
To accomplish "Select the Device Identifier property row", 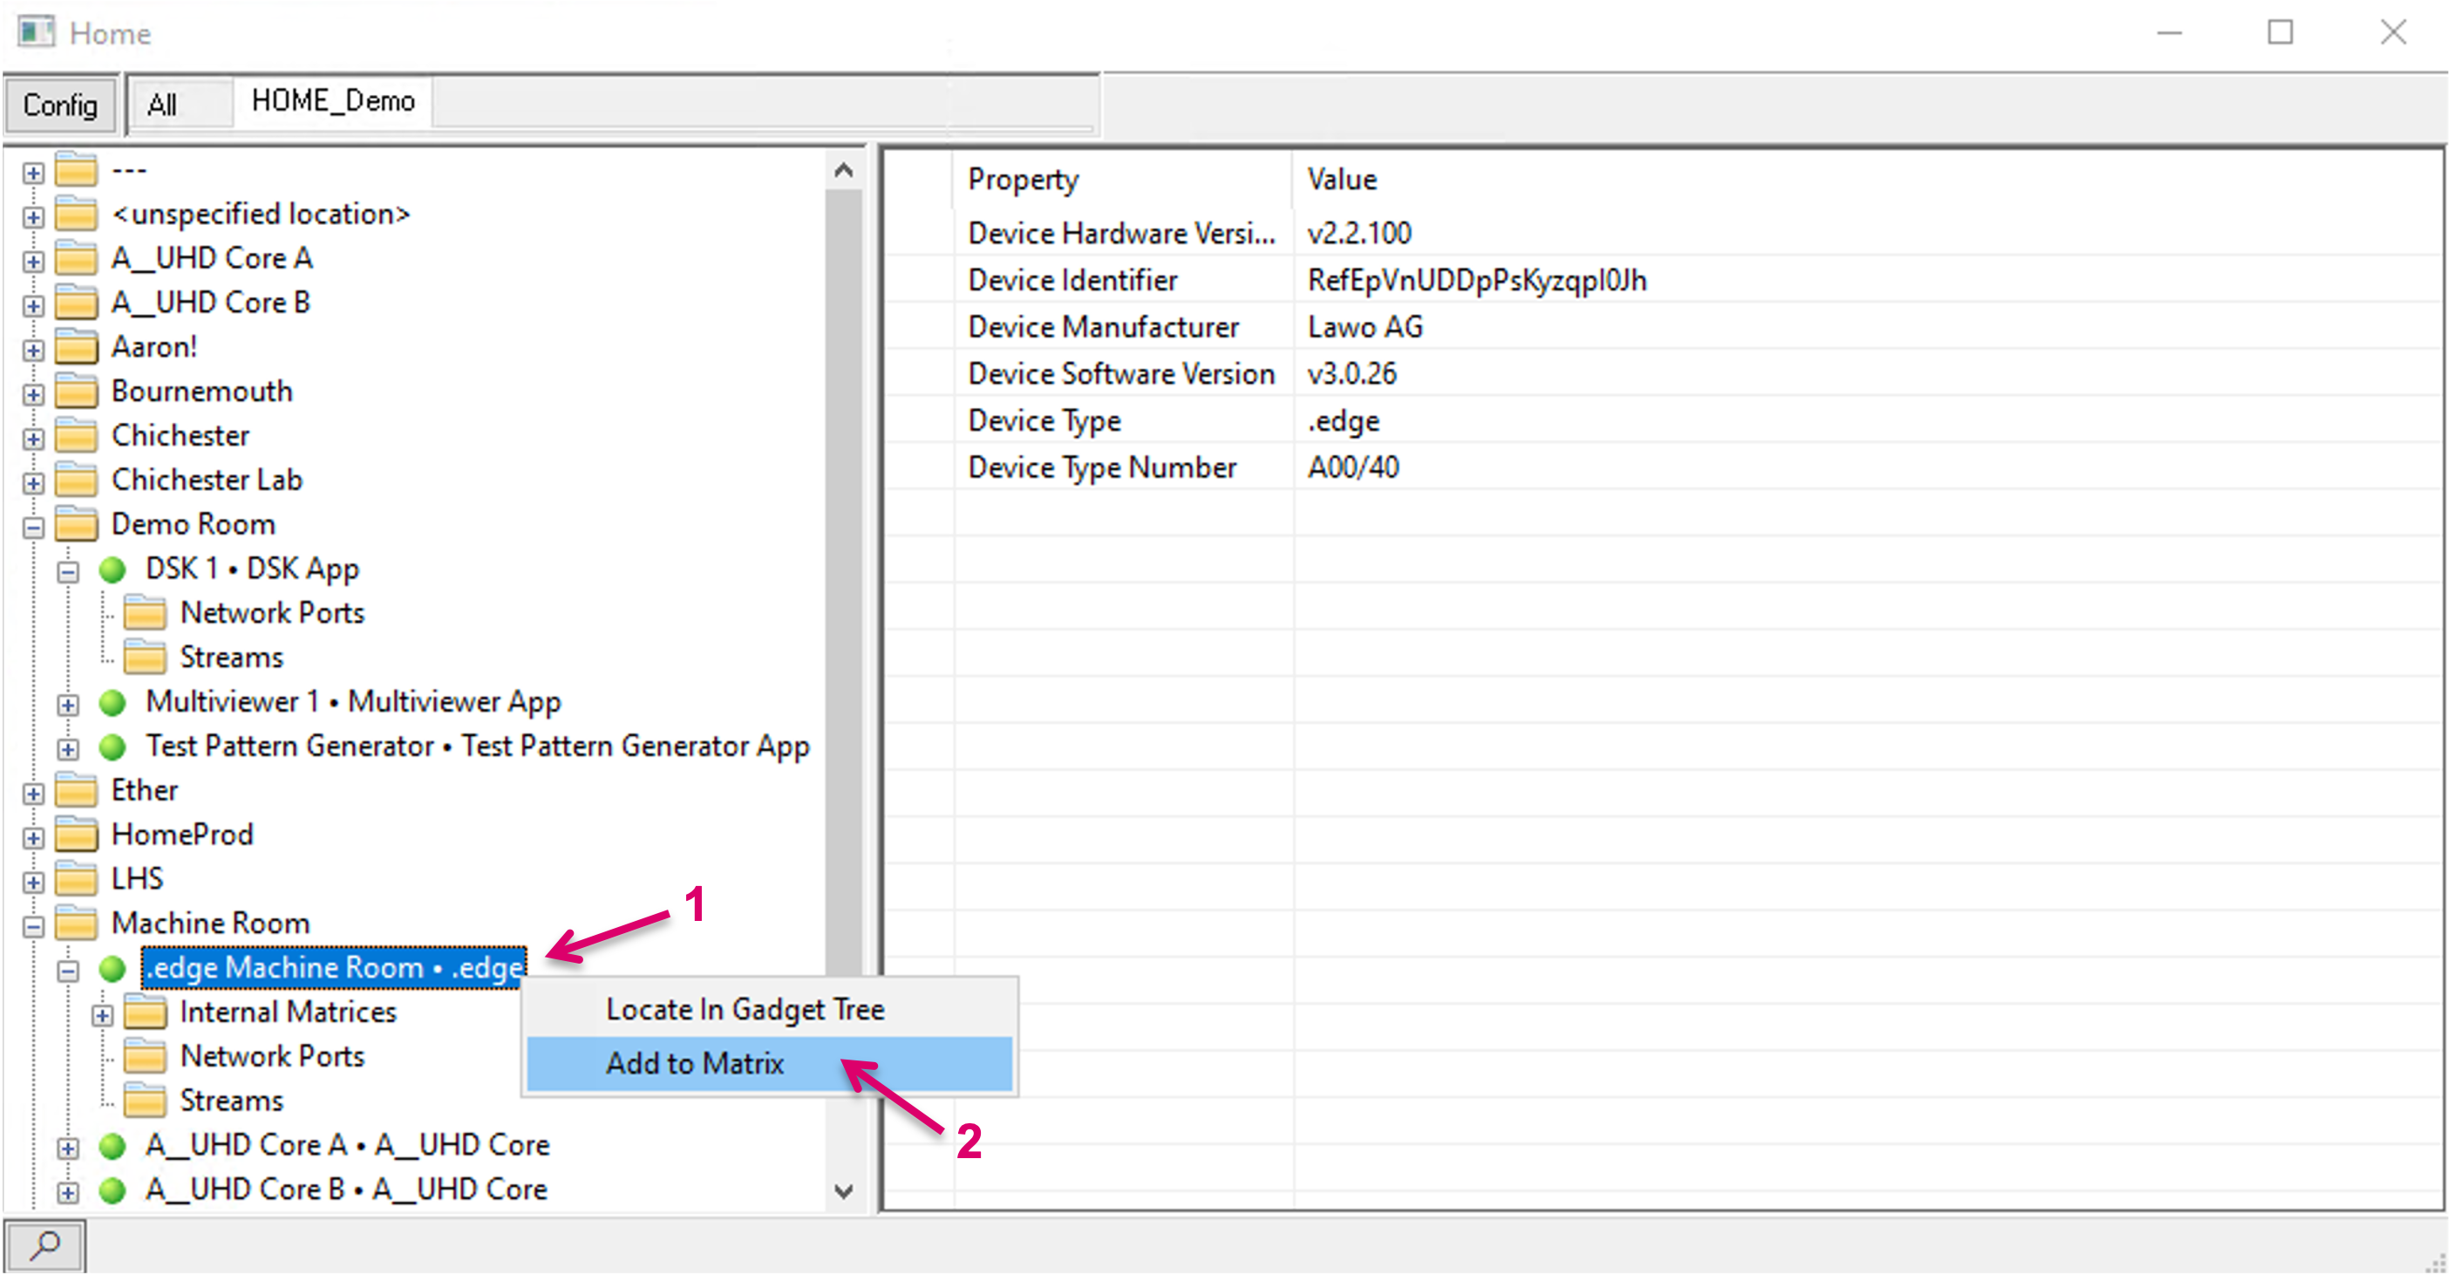I will [1072, 281].
